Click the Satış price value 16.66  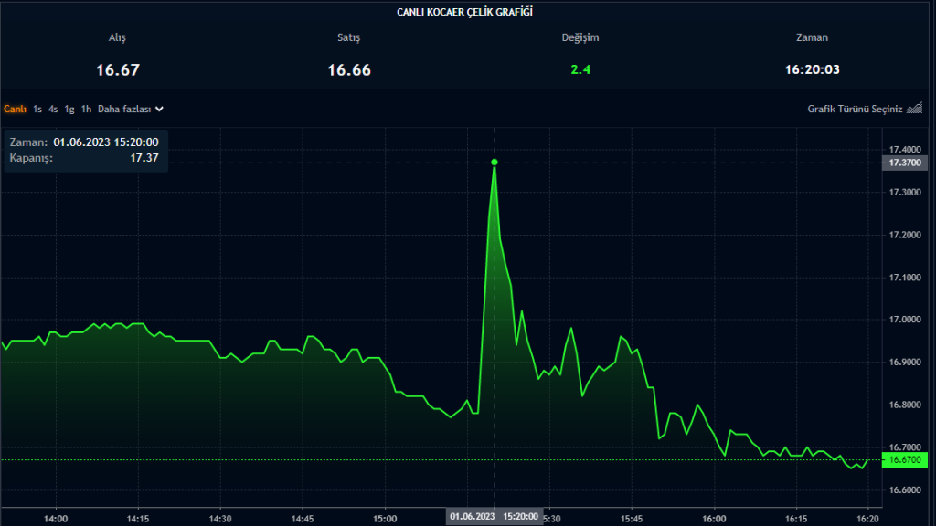point(349,69)
